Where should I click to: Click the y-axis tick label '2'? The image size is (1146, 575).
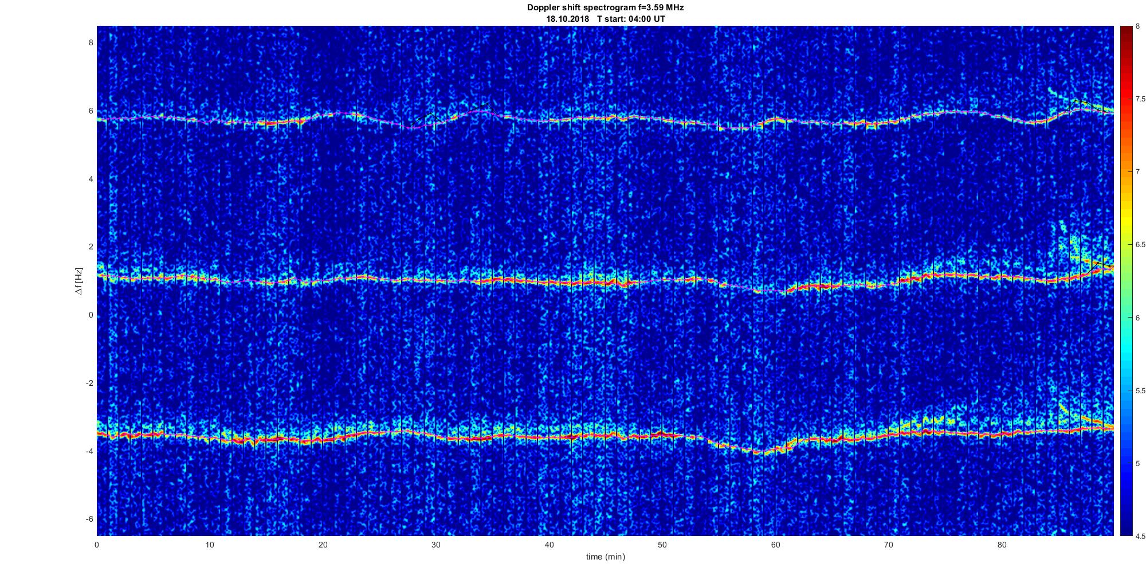pos(91,247)
